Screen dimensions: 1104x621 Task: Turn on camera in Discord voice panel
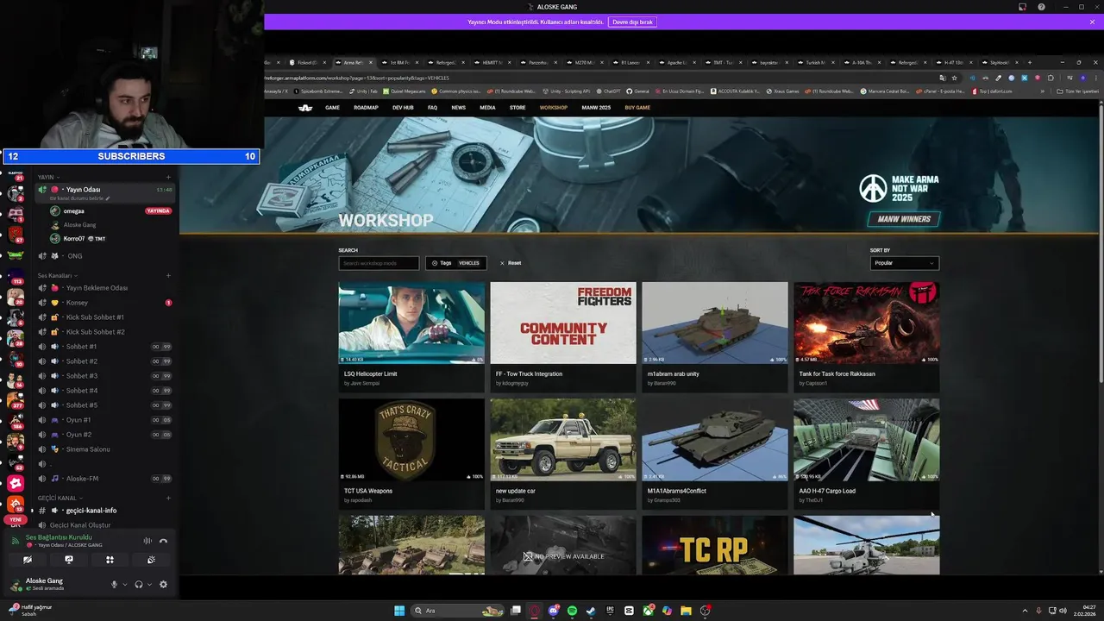[x=28, y=560]
